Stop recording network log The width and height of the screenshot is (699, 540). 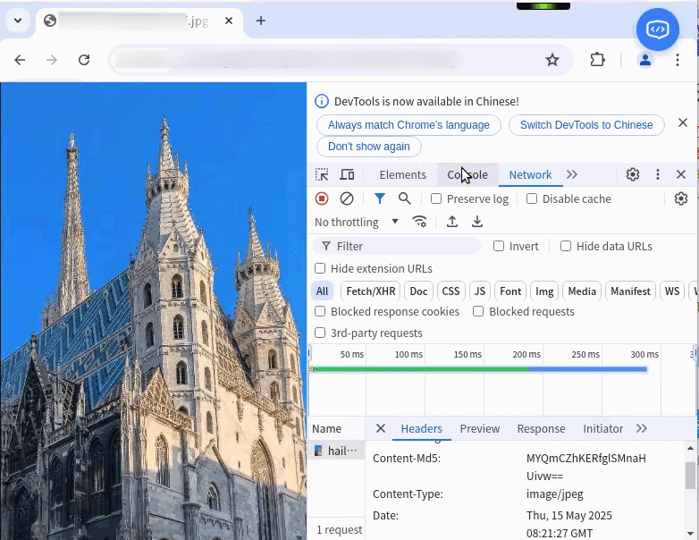pos(322,198)
